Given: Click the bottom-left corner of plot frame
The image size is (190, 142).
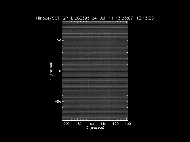Looking at the screenshot, I should pyautogui.click(x=62, y=120).
